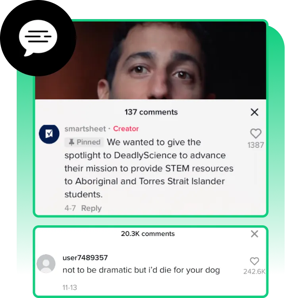Tap the video thumbnail of the man
This screenshot has height=298, width=285.
pos(150,60)
